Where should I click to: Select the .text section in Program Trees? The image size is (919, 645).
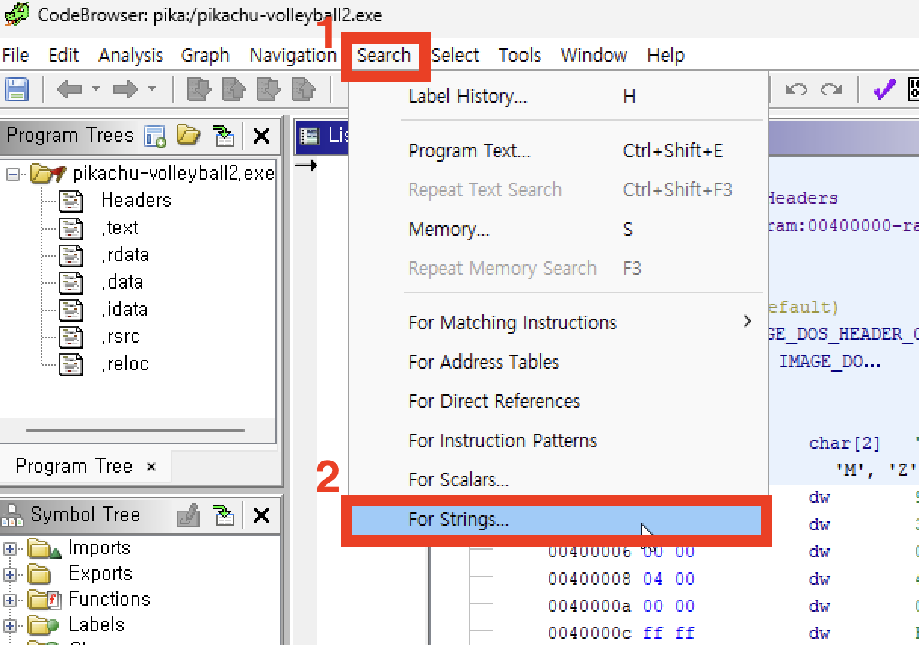point(120,227)
